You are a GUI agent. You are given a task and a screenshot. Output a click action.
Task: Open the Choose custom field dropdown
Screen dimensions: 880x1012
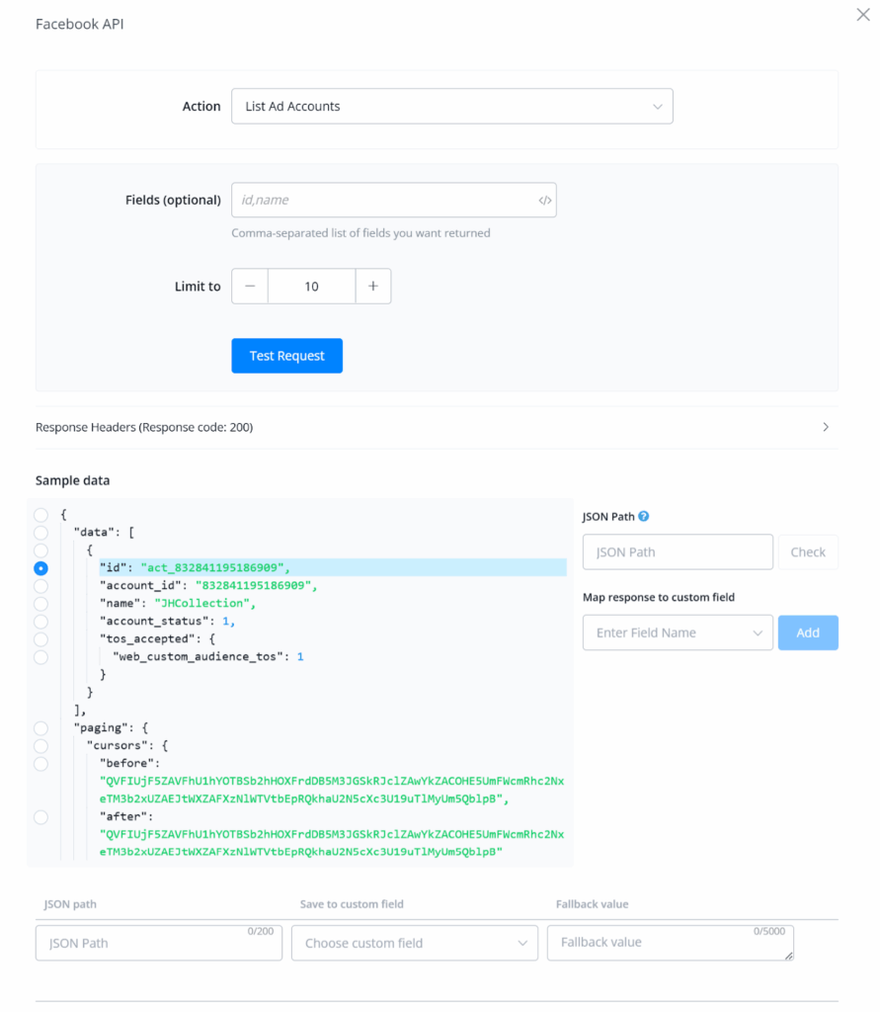(x=415, y=944)
